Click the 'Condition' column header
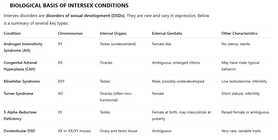 point(12,33)
